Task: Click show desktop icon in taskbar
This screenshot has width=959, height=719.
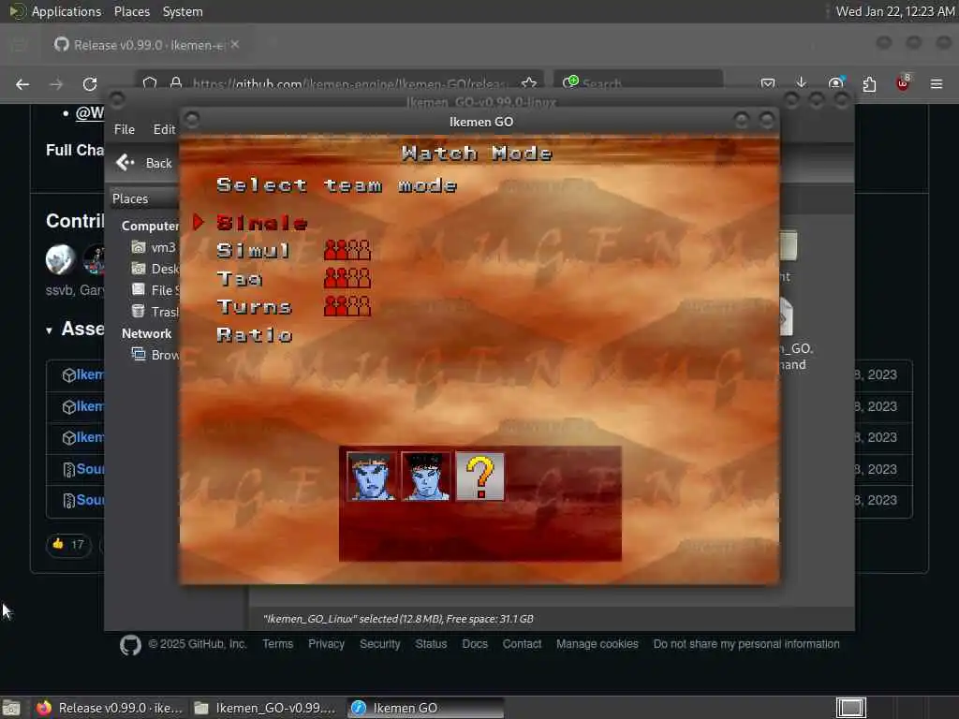Action: (11, 709)
